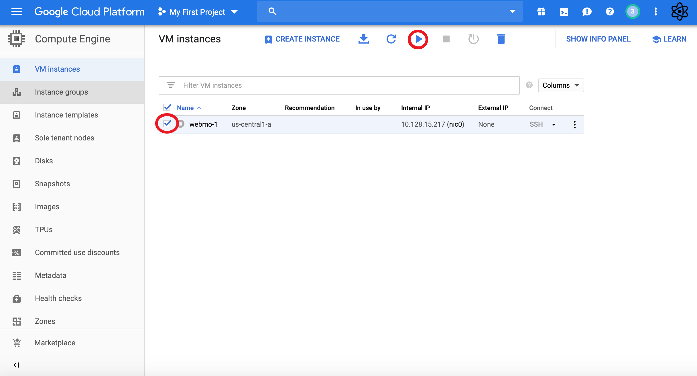Open Marketplace in sidebar
697x376 pixels.
[x=72, y=342]
